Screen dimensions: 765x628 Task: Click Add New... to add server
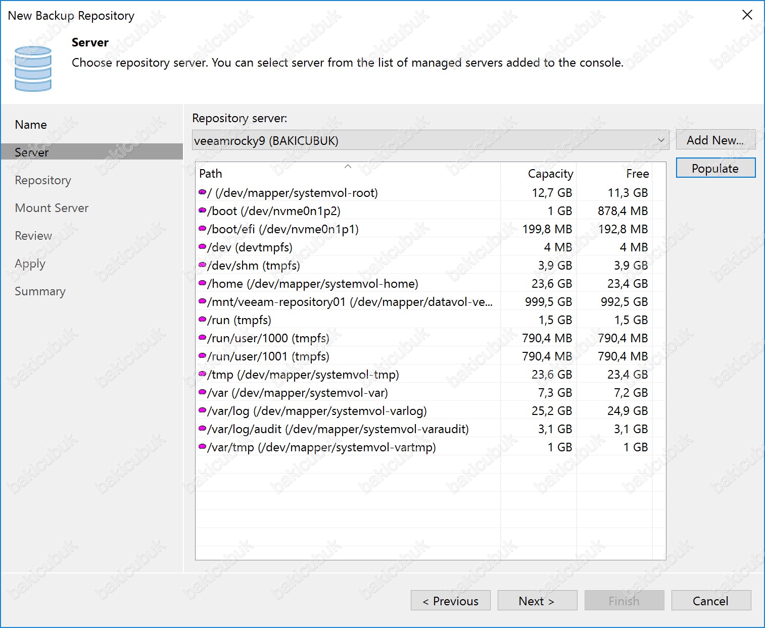point(715,140)
